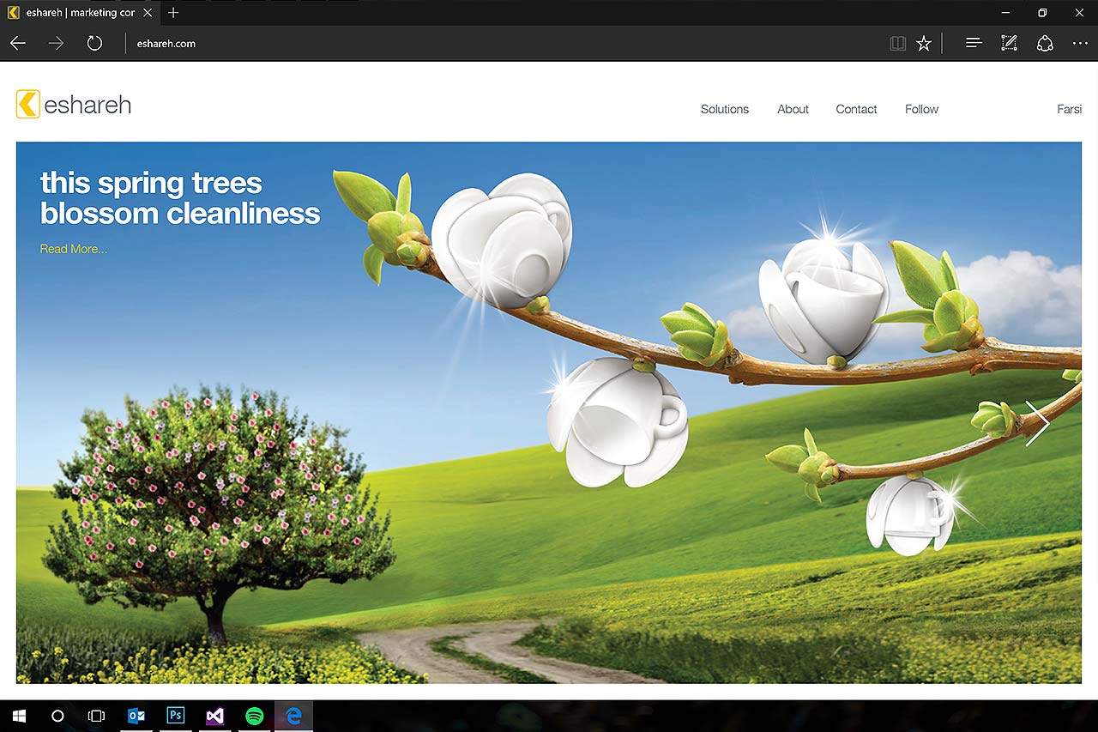Click the Read More link
The width and height of the screenshot is (1098, 732).
(74, 249)
